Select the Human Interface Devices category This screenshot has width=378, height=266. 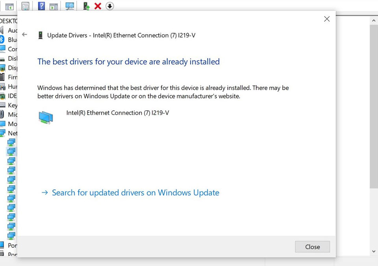9,86
